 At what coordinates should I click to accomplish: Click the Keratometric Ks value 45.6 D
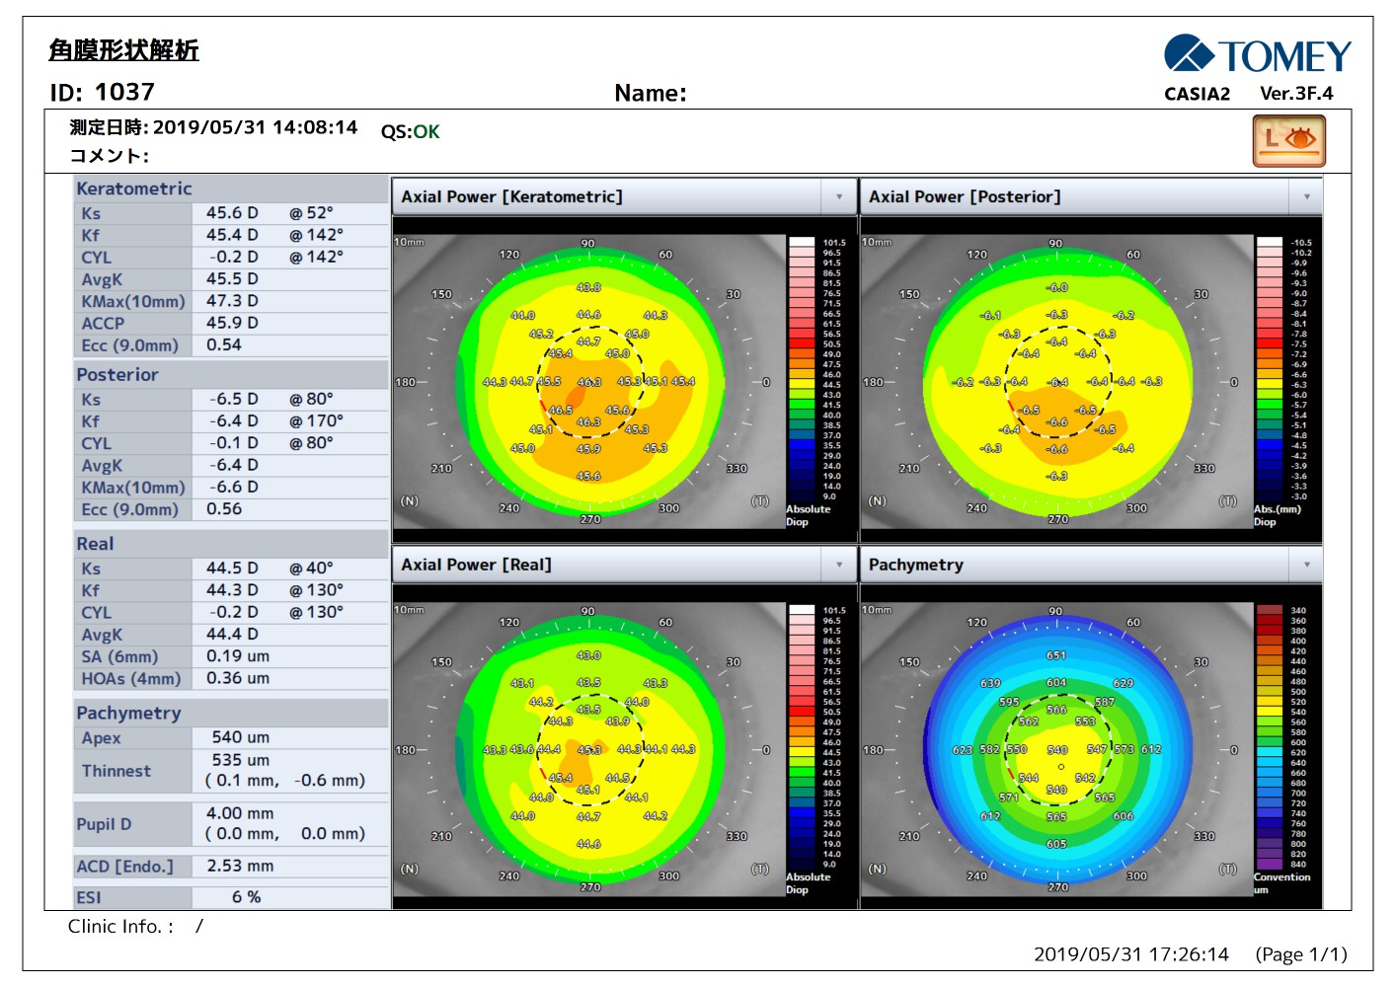pyautogui.click(x=232, y=212)
